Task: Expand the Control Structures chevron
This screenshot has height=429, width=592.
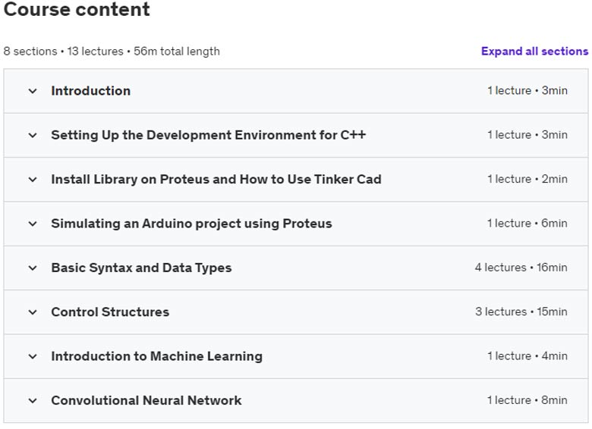Action: pyautogui.click(x=33, y=312)
